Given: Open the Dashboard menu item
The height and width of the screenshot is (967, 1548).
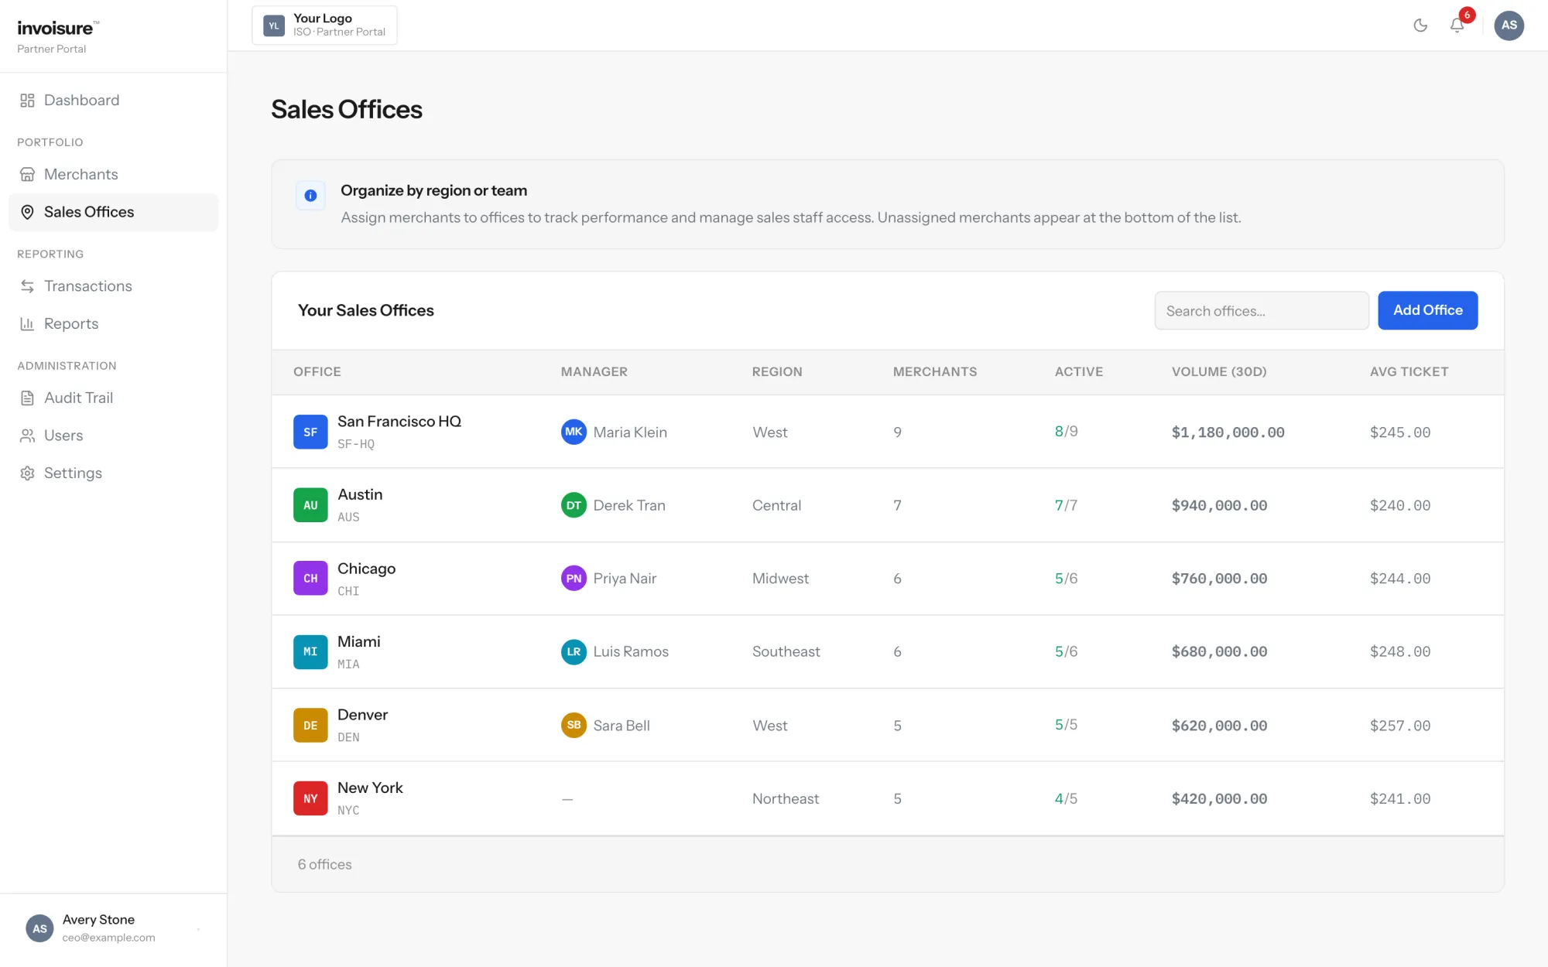Looking at the screenshot, I should (x=114, y=101).
